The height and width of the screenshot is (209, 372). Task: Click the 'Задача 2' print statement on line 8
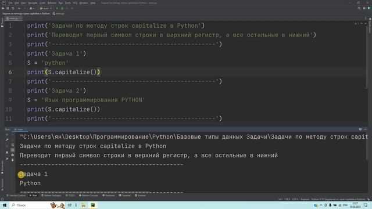(56, 91)
